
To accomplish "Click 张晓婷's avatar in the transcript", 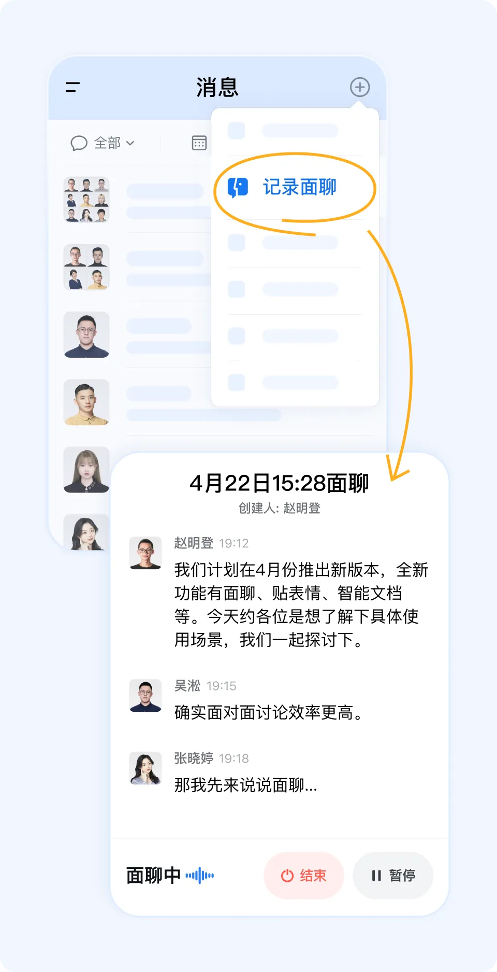I will (145, 768).
